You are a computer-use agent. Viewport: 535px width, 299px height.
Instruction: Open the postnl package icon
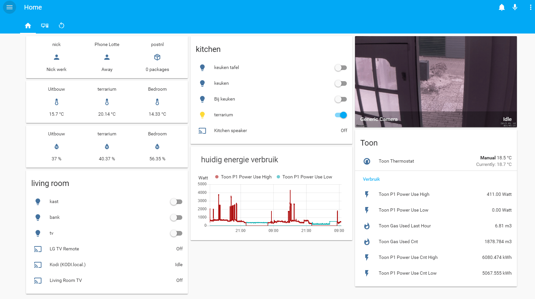(157, 57)
